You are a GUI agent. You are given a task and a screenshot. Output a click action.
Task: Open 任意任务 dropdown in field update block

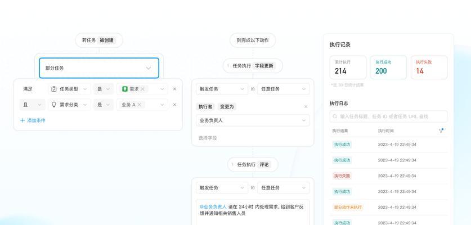click(283, 89)
